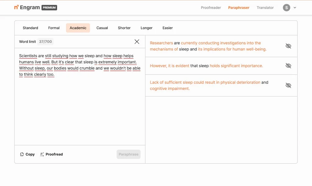Image resolution: width=312 pixels, height=186 pixels.
Task: Choose the Casual writing style
Action: [x=102, y=28]
